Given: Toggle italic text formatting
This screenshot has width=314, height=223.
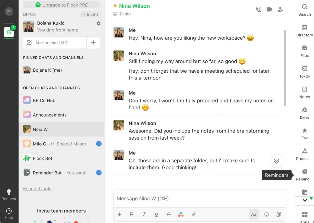Looking at the screenshot, I should pos(144,214).
